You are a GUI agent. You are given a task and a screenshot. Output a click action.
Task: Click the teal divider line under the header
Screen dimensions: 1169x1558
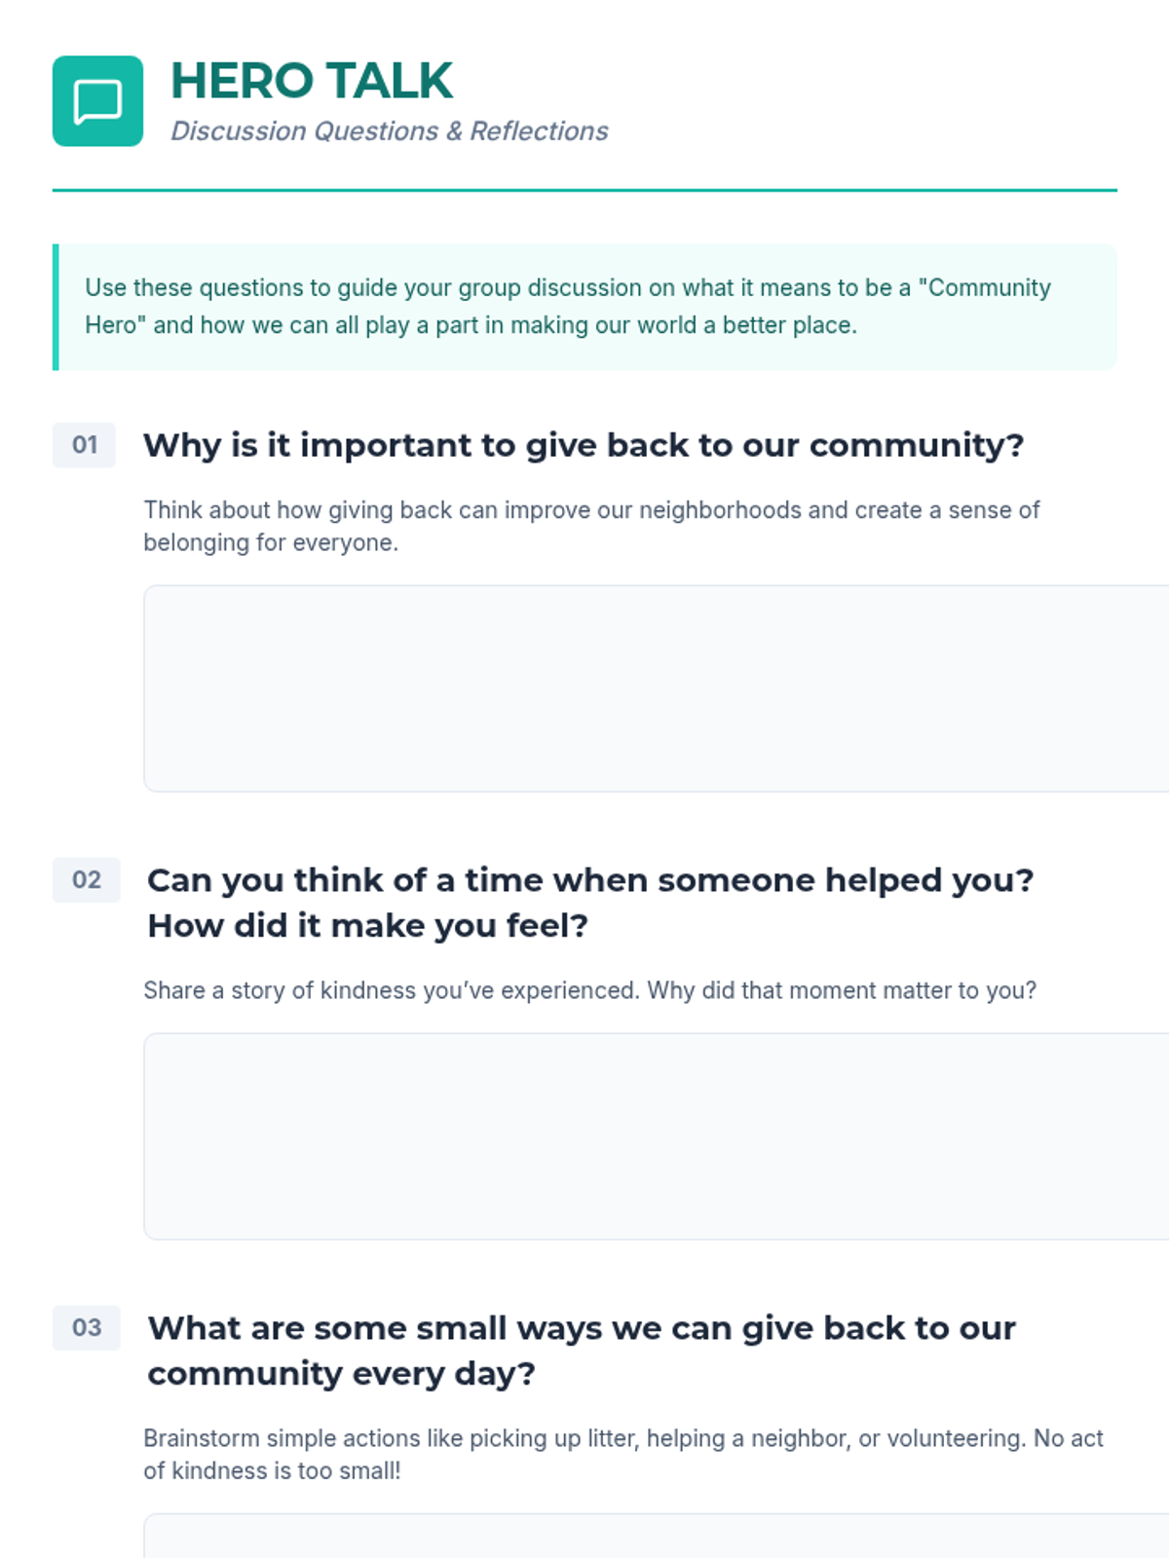pyautogui.click(x=584, y=190)
